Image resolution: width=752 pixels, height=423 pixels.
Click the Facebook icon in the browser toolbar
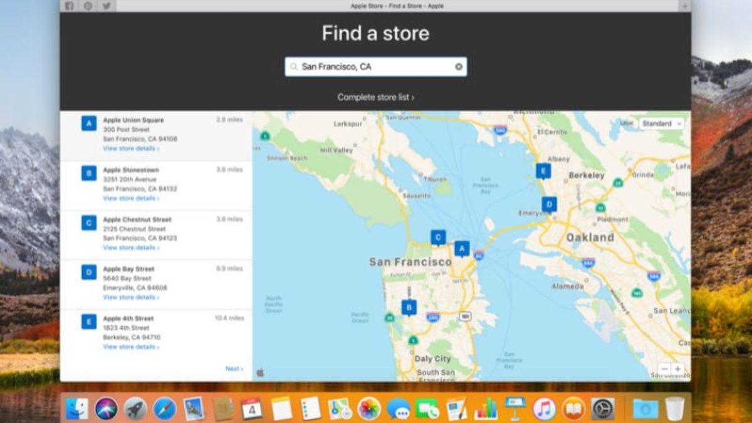[69, 6]
